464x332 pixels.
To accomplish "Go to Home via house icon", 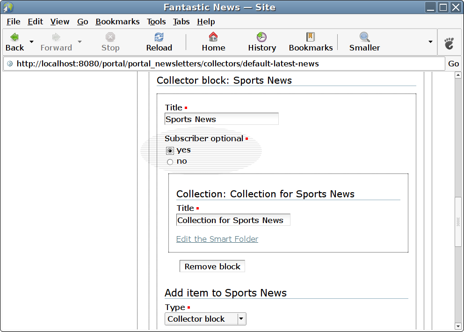I will (x=213, y=37).
